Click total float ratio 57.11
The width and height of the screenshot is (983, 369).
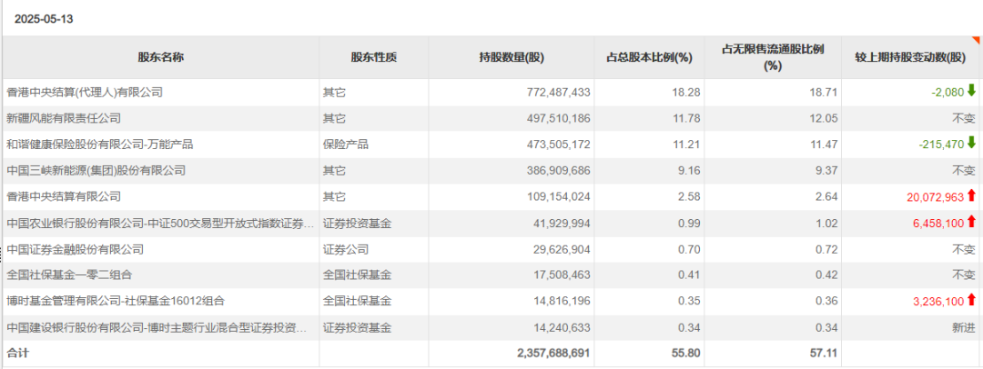click(x=826, y=354)
